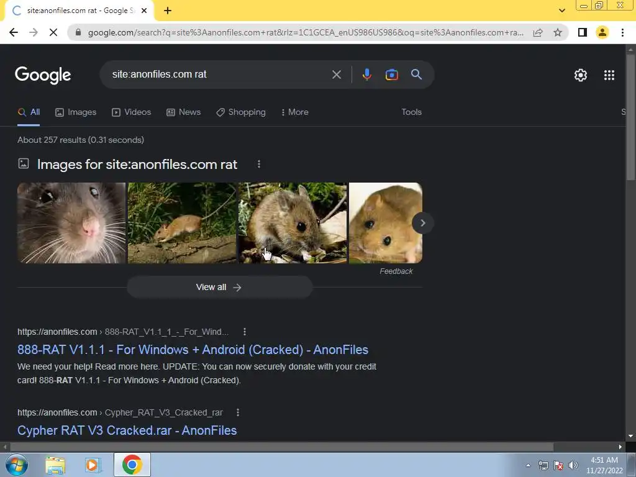Open Chrome profile avatar
Viewport: 636px width, 477px height.
[x=602, y=32]
